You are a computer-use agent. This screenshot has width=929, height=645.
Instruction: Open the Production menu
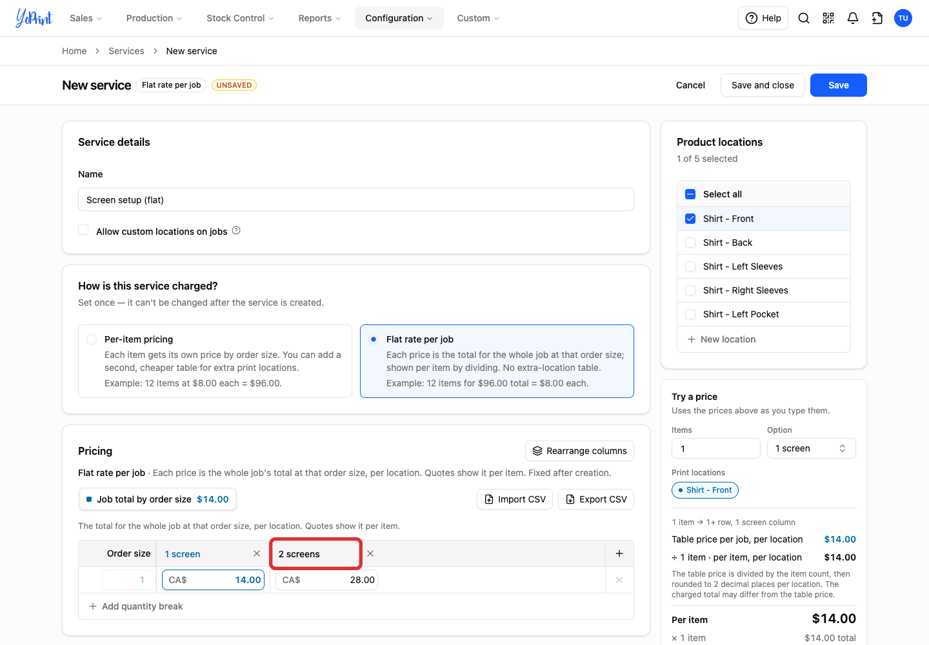(x=154, y=18)
